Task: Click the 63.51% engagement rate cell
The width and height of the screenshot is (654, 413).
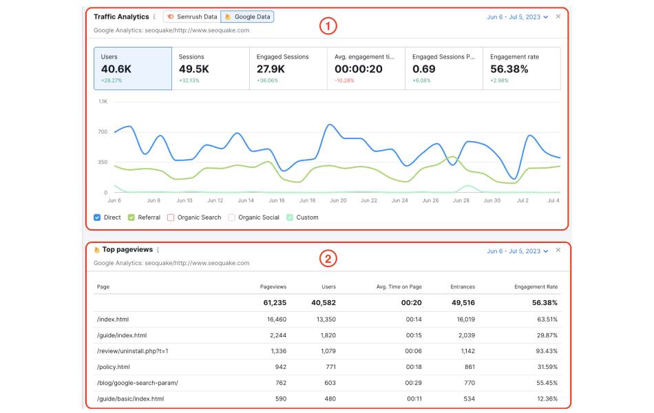Action: click(547, 319)
